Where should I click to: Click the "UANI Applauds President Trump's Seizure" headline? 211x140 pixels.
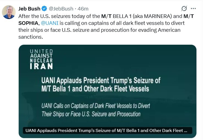click(x=101, y=81)
